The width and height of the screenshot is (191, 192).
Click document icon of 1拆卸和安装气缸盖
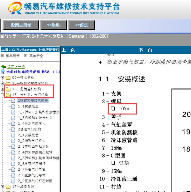(x=13, y=101)
